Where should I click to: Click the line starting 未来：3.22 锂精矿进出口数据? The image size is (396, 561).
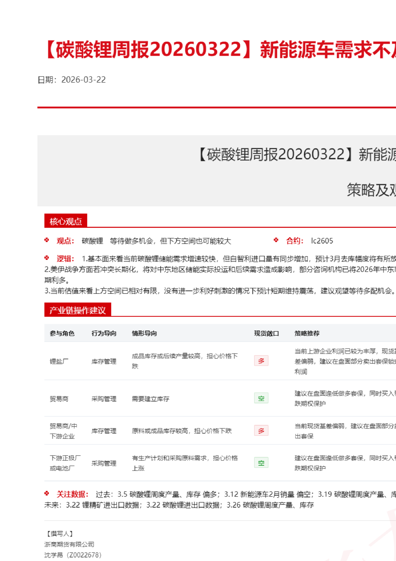coord(179,505)
